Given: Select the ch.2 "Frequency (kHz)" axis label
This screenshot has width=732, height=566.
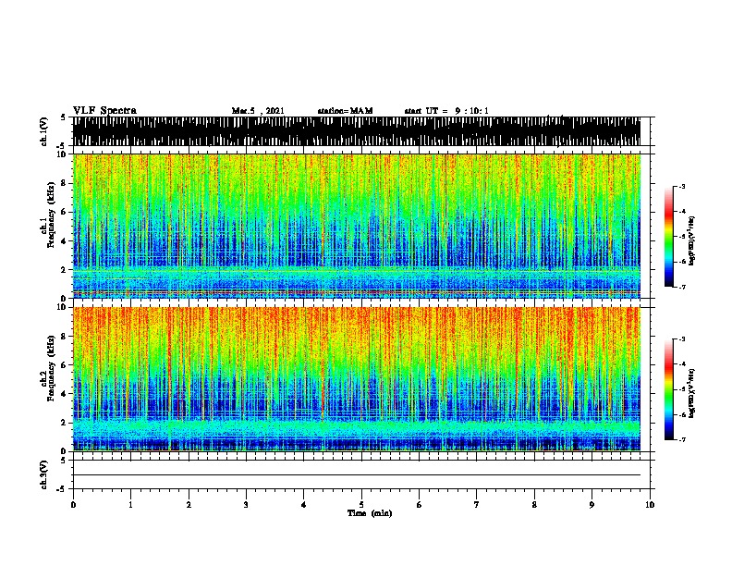Looking at the screenshot, I should coord(51,368).
